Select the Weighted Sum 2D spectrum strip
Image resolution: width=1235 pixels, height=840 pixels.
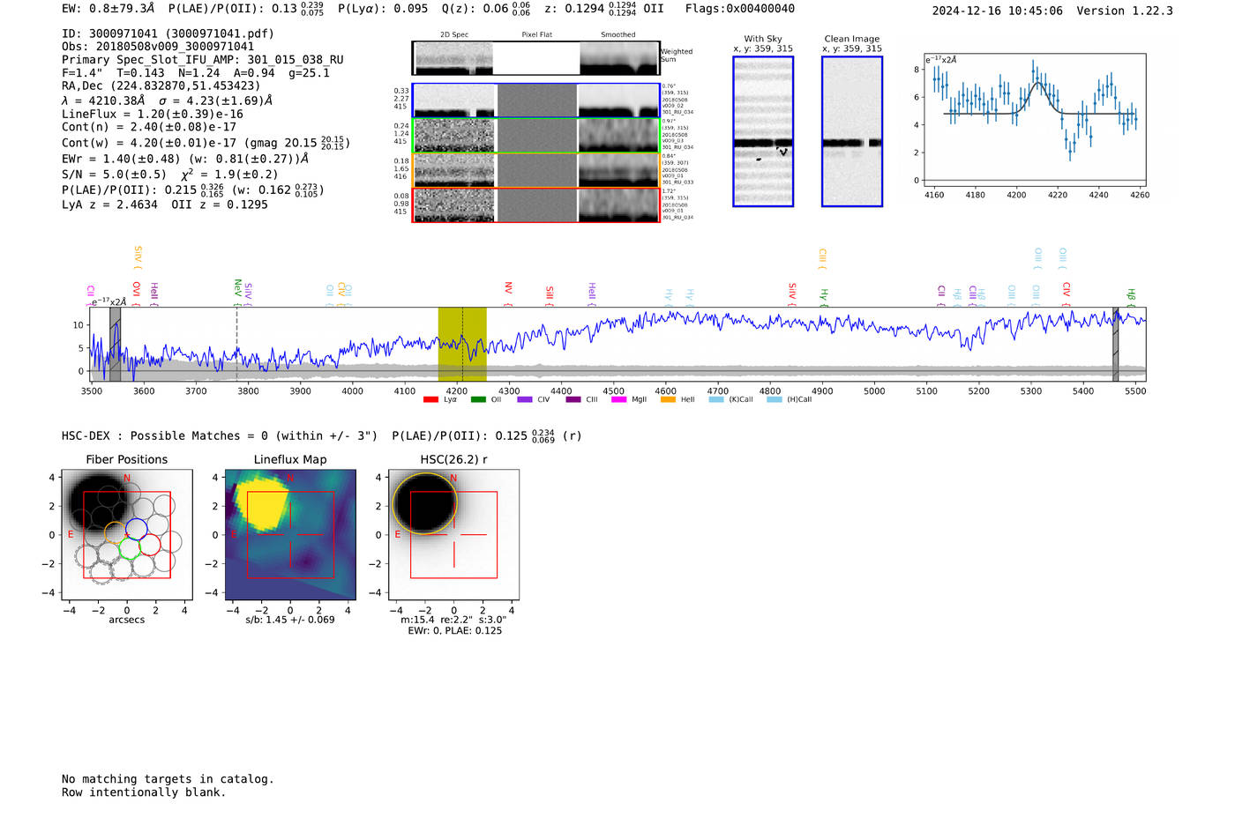coord(536,58)
